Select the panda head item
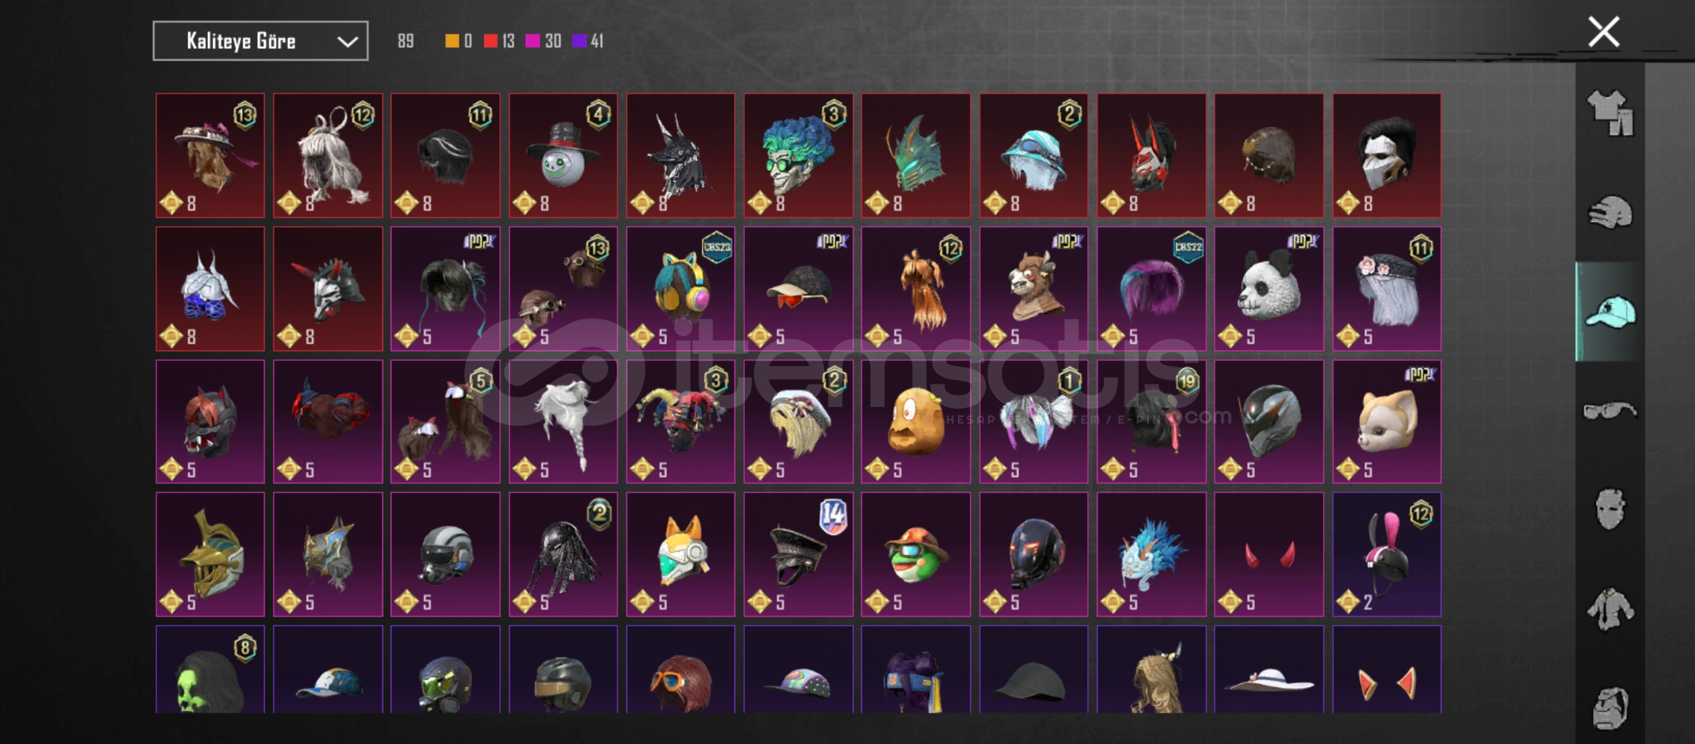 coord(1268,289)
